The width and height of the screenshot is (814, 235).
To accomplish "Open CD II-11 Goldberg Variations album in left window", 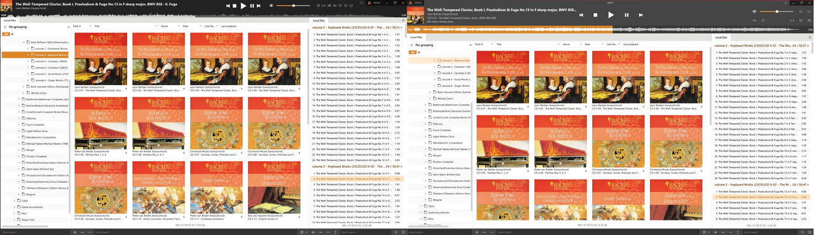I will [216, 187].
